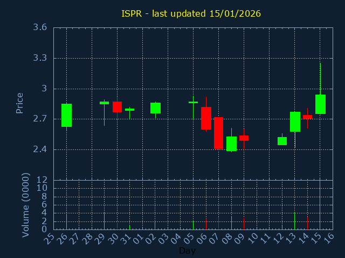345x258 pixels.
Task: Click the red candlestick for day 30
Action: point(117,106)
